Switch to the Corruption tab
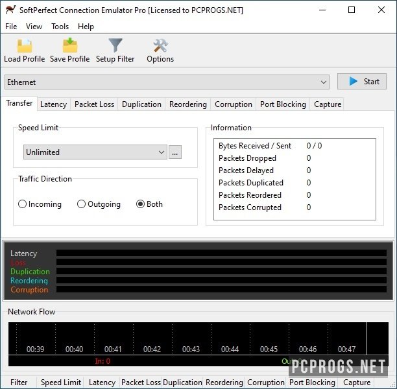The image size is (397, 389). (234, 104)
